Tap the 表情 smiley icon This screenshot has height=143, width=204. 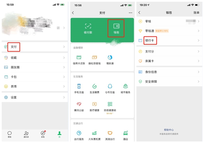pos(6,86)
